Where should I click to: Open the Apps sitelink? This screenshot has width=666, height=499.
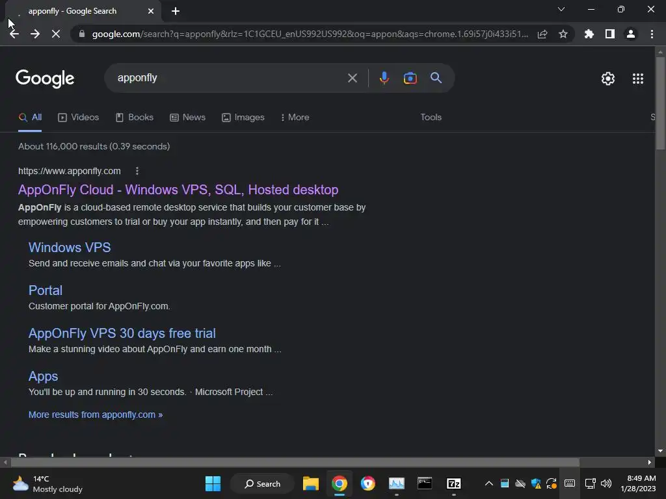43,376
